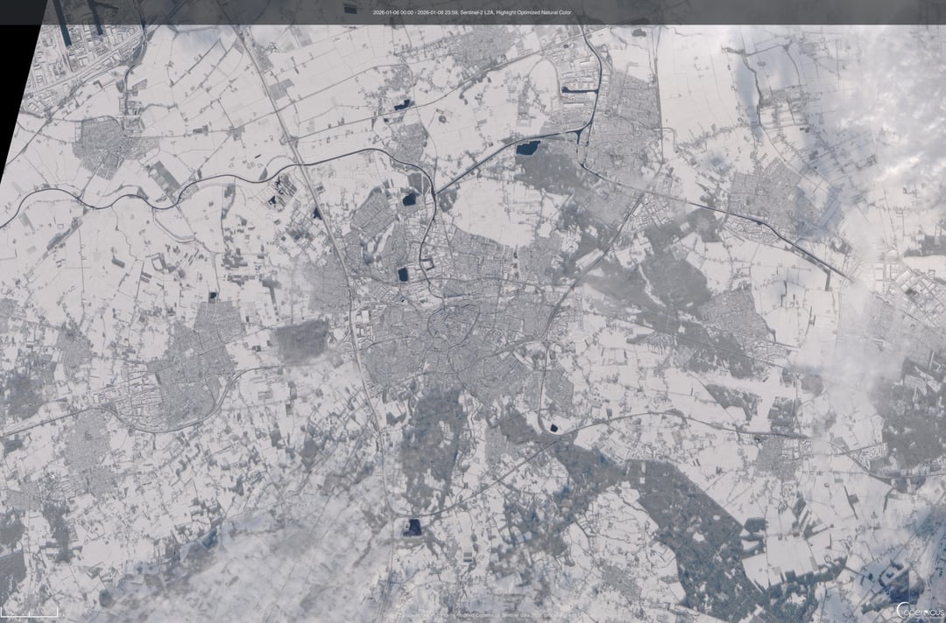Click the map scale bar
946x623 pixels.
[30, 611]
